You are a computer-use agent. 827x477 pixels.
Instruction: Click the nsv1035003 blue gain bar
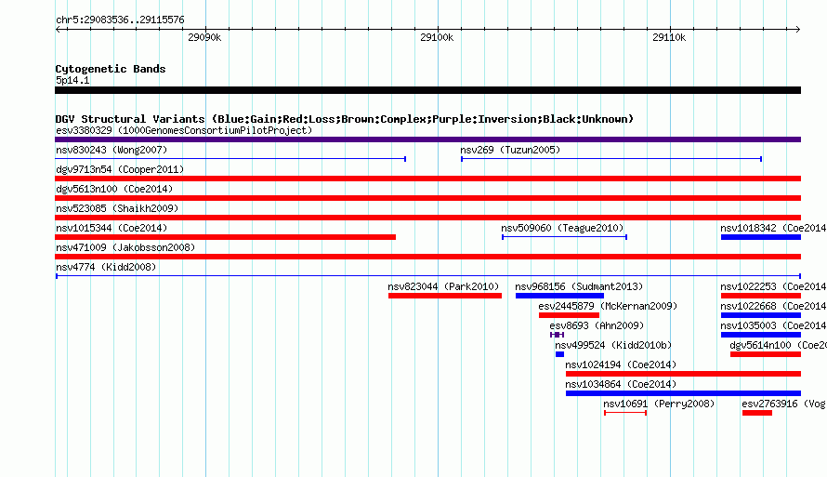click(x=761, y=335)
